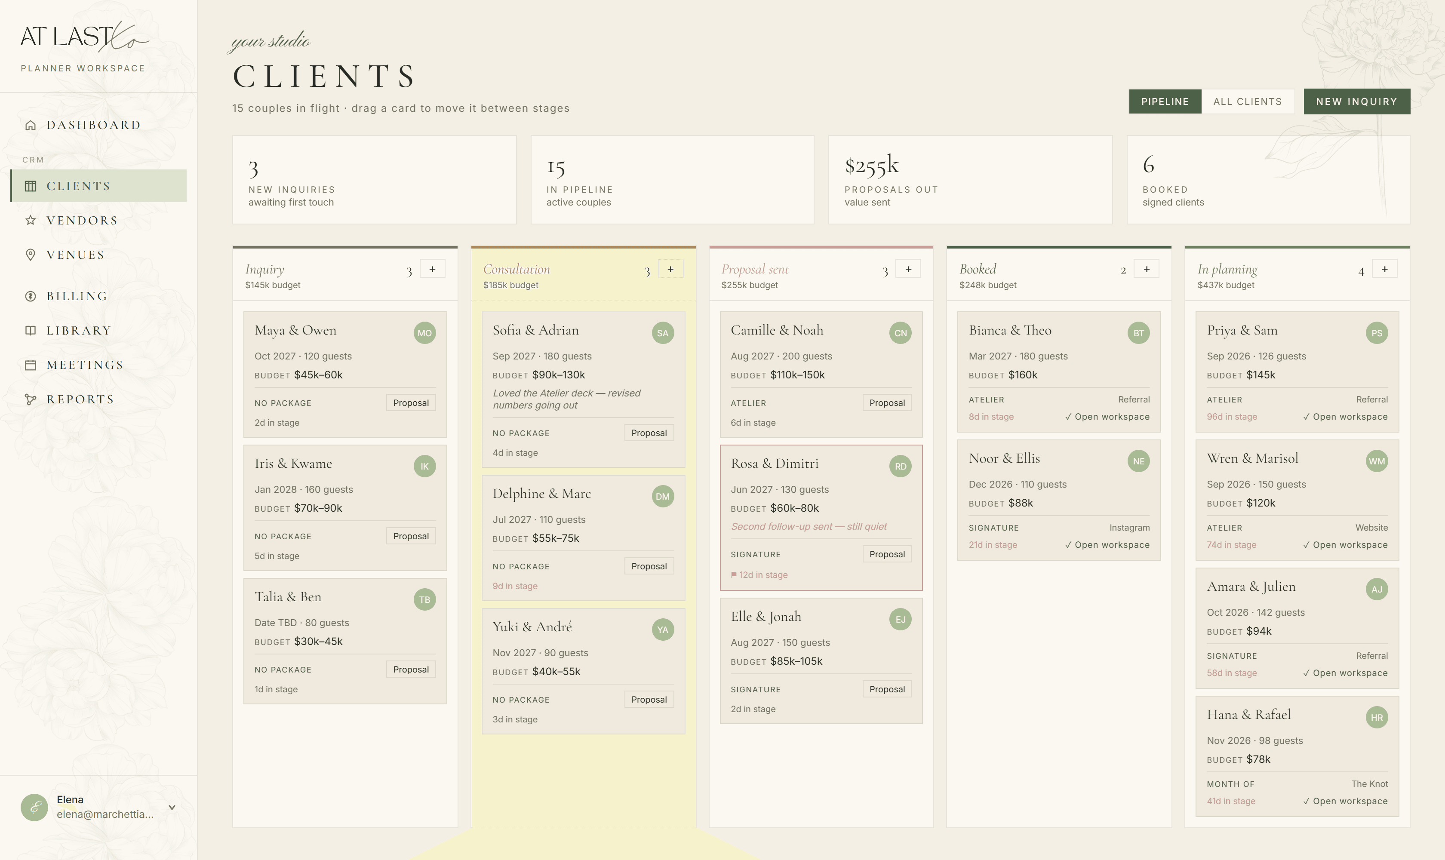The width and height of the screenshot is (1445, 860).
Task: Select the Proposals Out stat card
Action: click(970, 180)
